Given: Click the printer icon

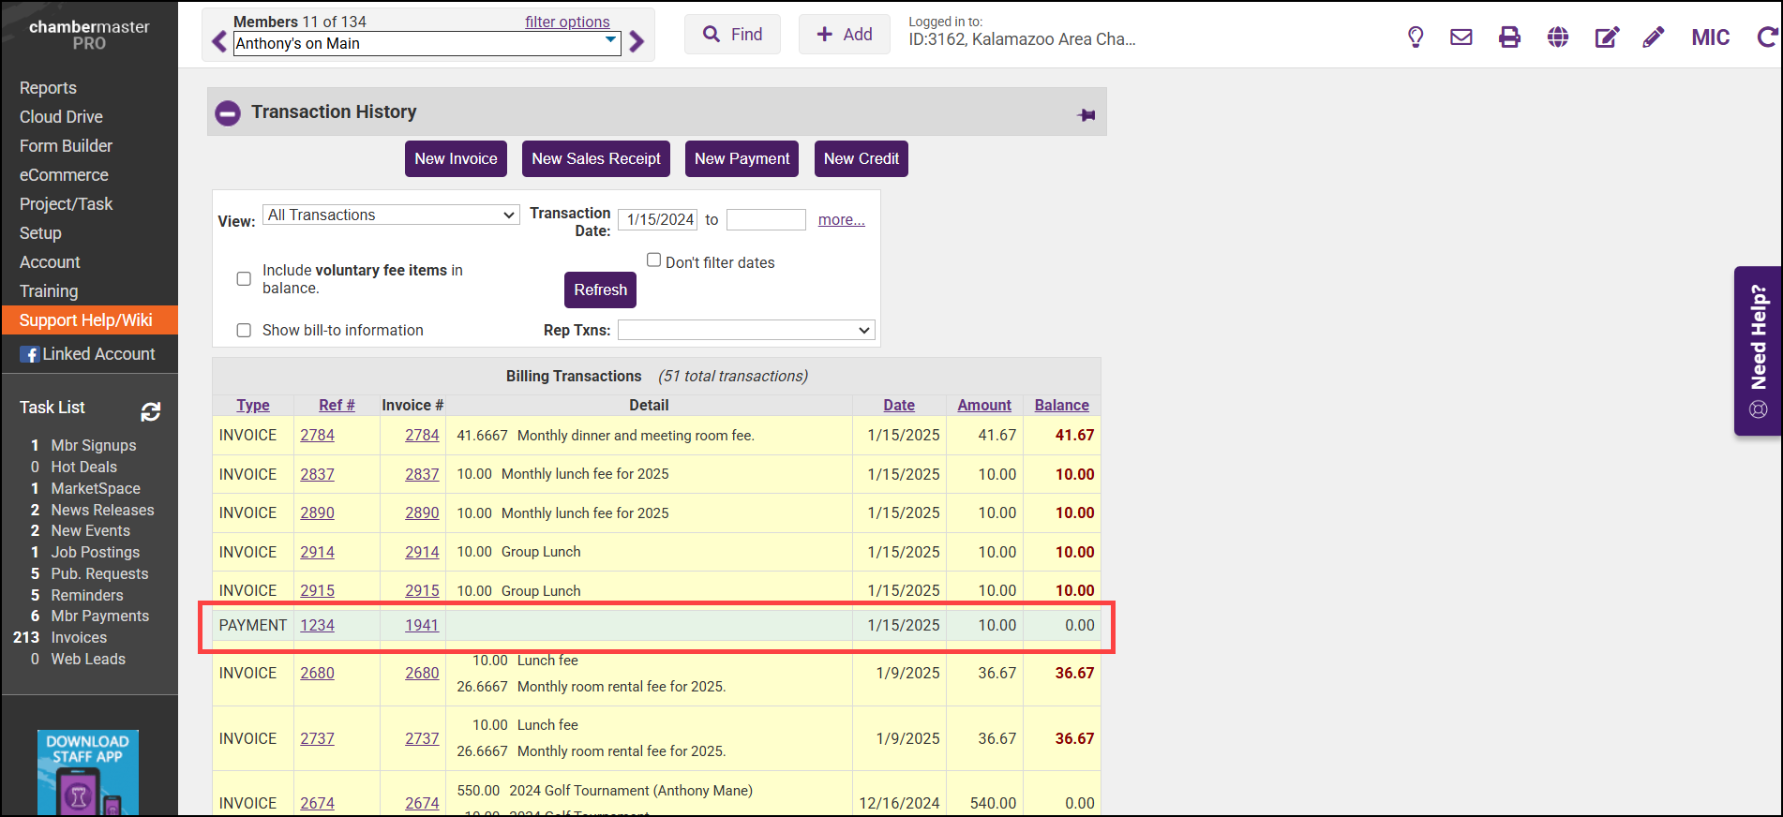Looking at the screenshot, I should 1509,37.
